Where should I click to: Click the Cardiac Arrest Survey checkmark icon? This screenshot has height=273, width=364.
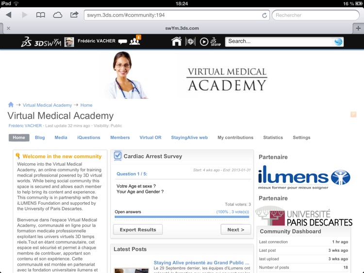[x=118, y=156]
